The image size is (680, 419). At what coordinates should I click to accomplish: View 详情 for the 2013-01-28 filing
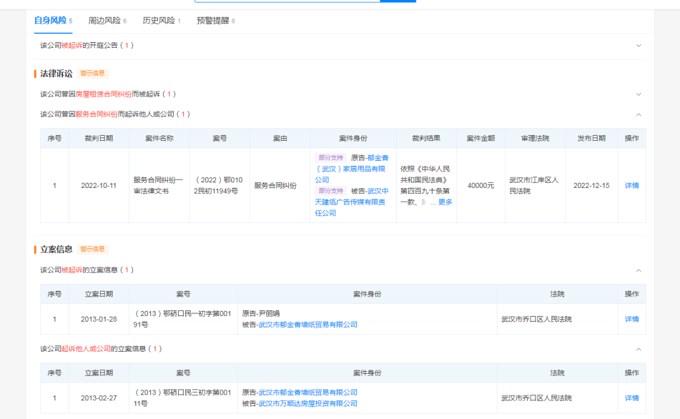click(x=632, y=319)
